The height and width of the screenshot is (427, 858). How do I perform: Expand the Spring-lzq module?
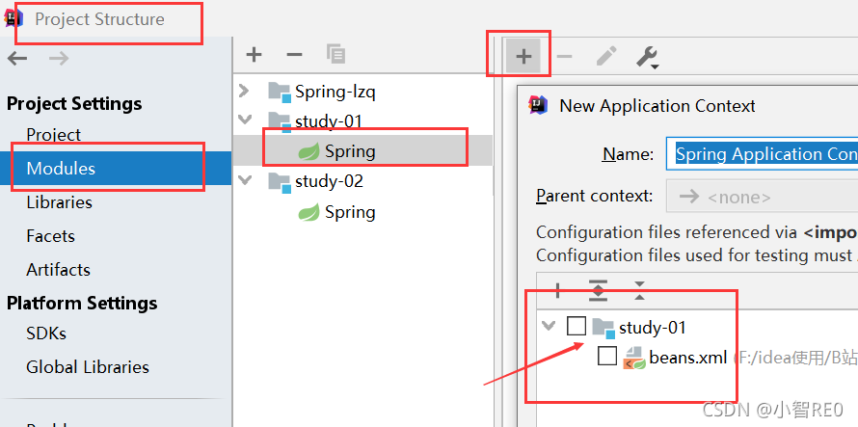point(245,91)
